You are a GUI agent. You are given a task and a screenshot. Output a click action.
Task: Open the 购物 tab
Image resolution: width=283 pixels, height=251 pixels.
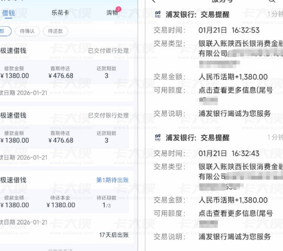pyautogui.click(x=112, y=13)
